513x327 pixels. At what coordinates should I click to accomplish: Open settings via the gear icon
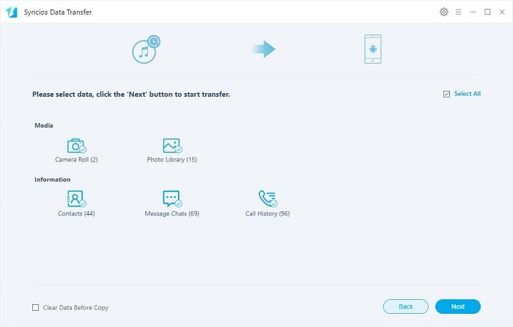pos(443,12)
